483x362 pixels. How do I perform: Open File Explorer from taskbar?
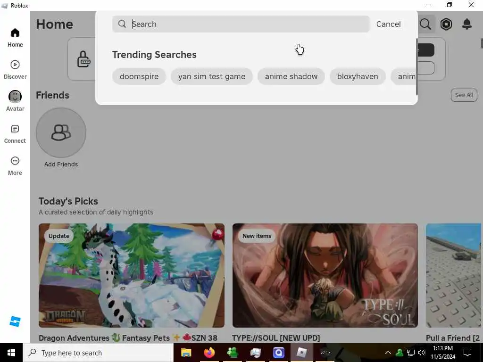point(186,353)
